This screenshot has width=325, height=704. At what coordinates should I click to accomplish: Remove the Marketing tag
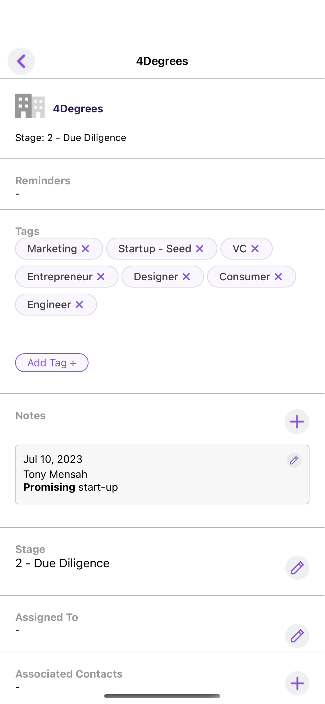[86, 249]
